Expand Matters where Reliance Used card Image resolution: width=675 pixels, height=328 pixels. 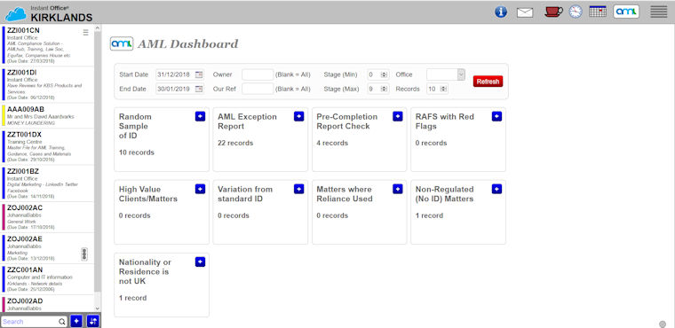point(398,189)
